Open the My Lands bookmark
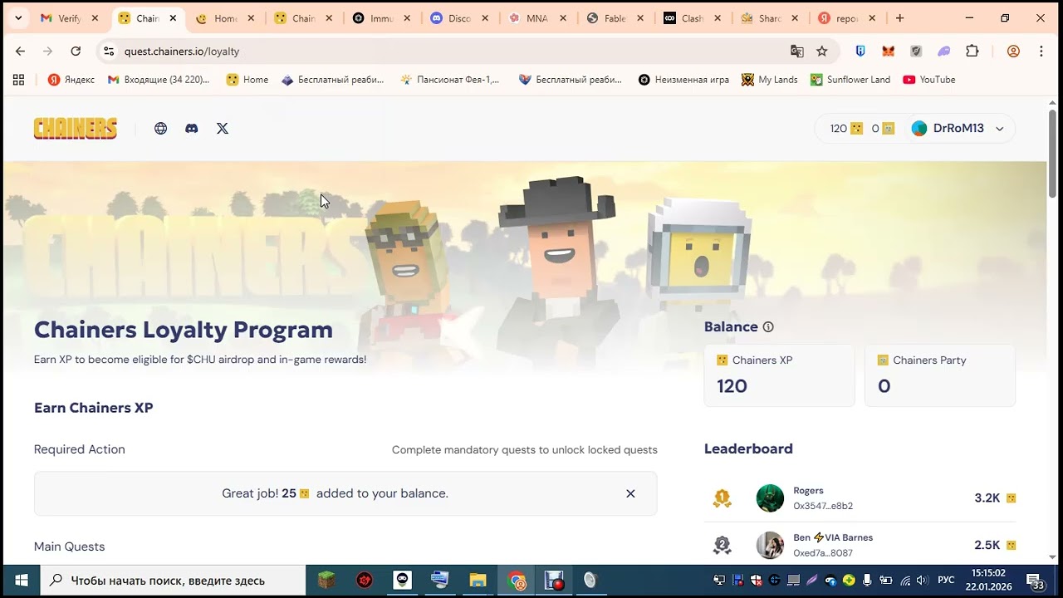The width and height of the screenshot is (1063, 598). pos(770,80)
